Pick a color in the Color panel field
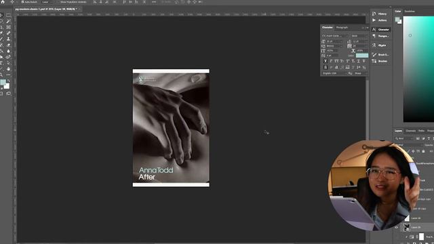Screen dimensions: 434x244 coord(418,69)
